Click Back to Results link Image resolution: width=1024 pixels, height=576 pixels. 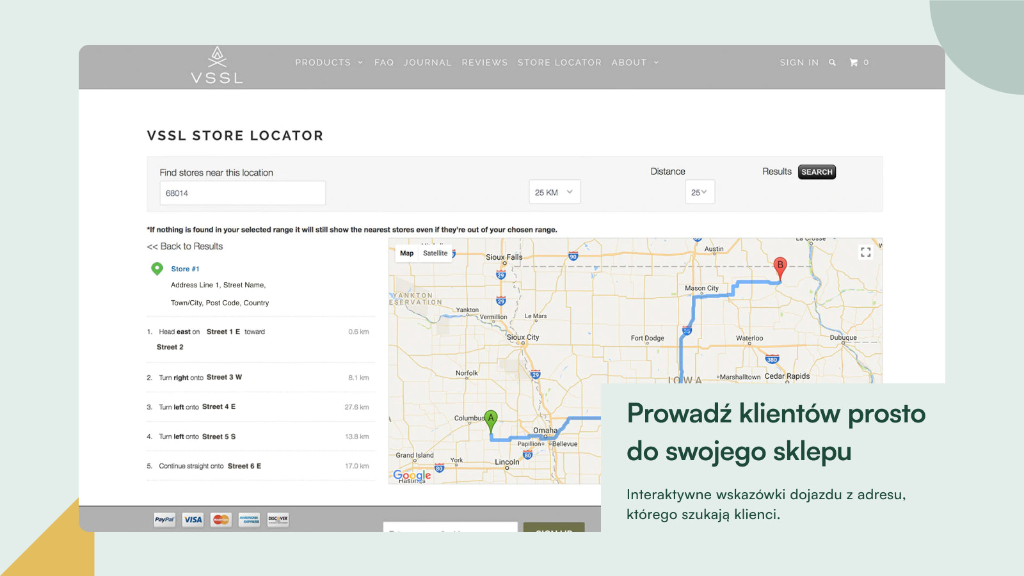[x=185, y=246]
